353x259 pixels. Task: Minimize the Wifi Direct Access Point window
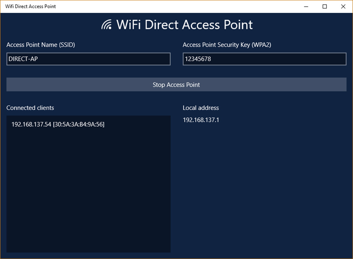[306, 7]
